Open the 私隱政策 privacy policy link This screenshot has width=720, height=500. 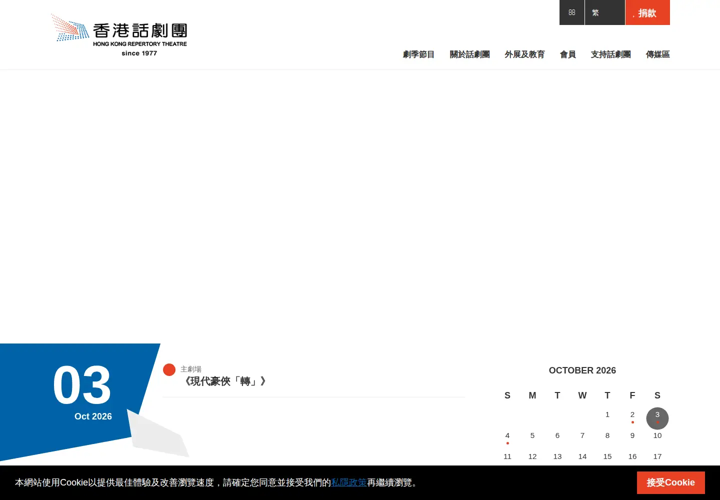[x=349, y=482]
